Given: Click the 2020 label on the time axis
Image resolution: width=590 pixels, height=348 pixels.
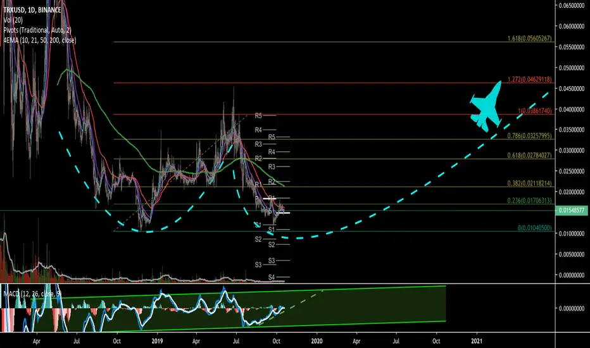Looking at the screenshot, I should point(317,341).
